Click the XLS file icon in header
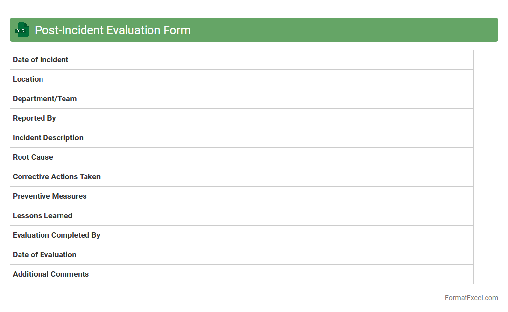The height and width of the screenshot is (312, 508). pos(22,30)
